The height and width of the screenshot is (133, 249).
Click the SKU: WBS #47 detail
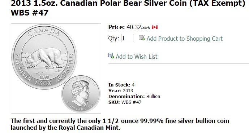[125, 102]
